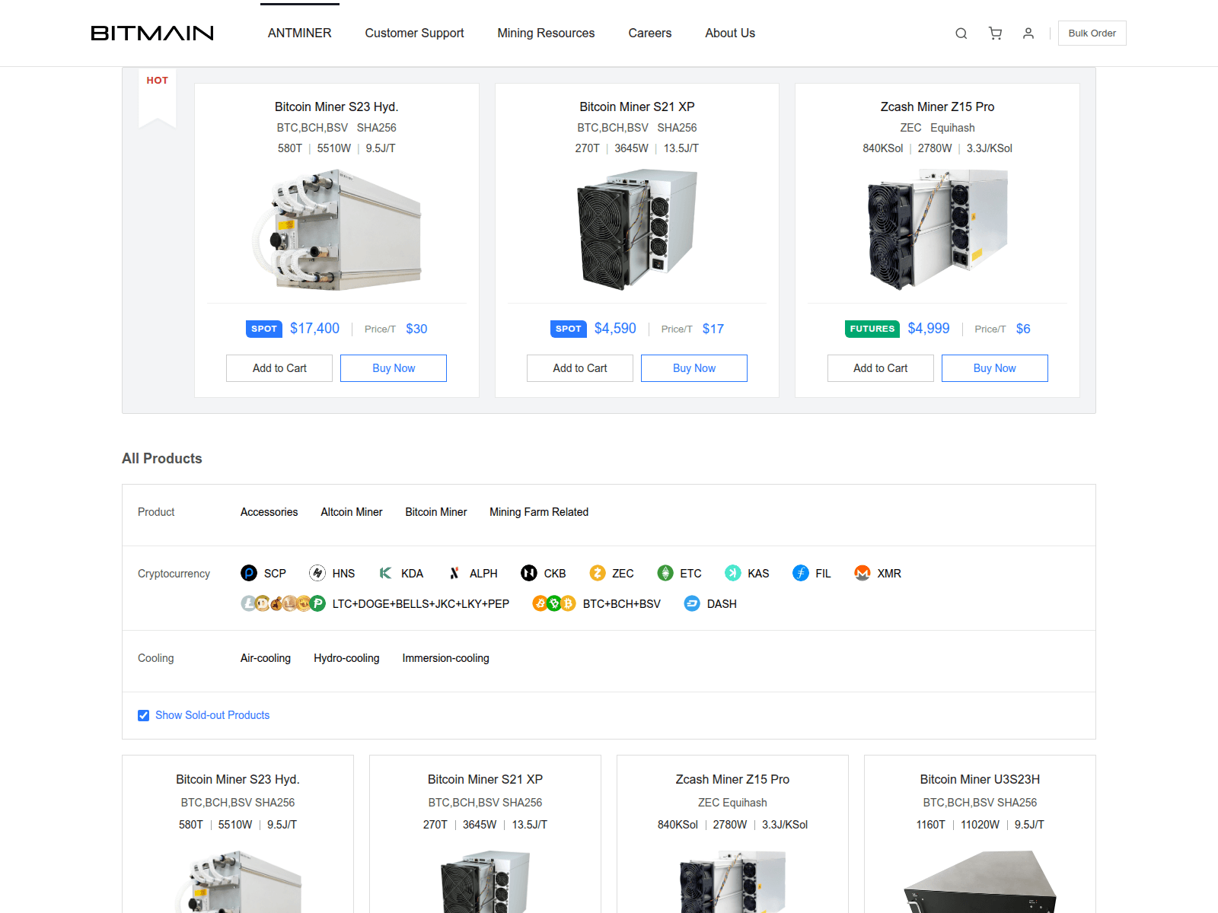The image size is (1218, 913).
Task: Open the ANTMINER menu
Action: 300,33
